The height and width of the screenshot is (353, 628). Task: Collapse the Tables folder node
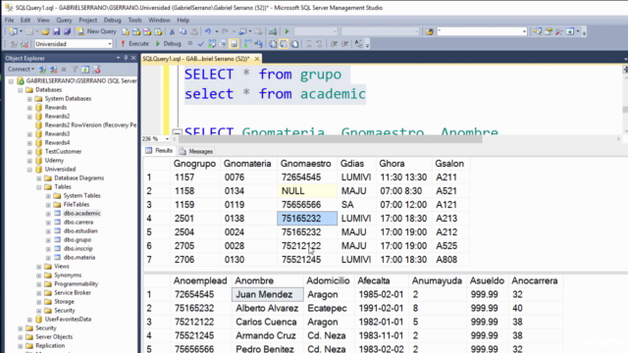tap(39, 187)
